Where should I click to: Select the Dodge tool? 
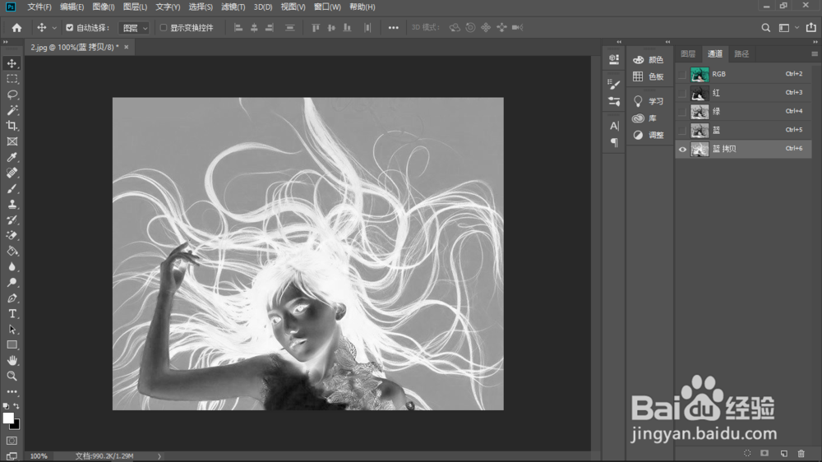click(12, 283)
